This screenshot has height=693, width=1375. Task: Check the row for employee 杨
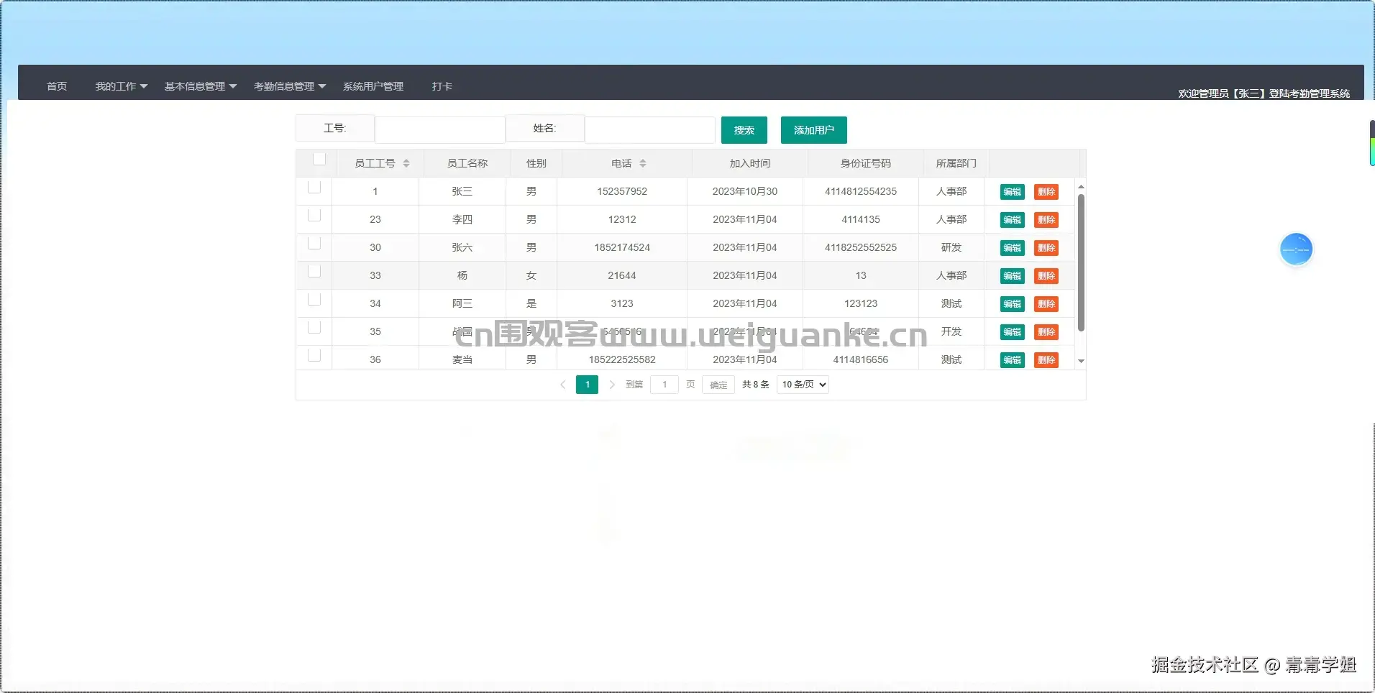(314, 271)
